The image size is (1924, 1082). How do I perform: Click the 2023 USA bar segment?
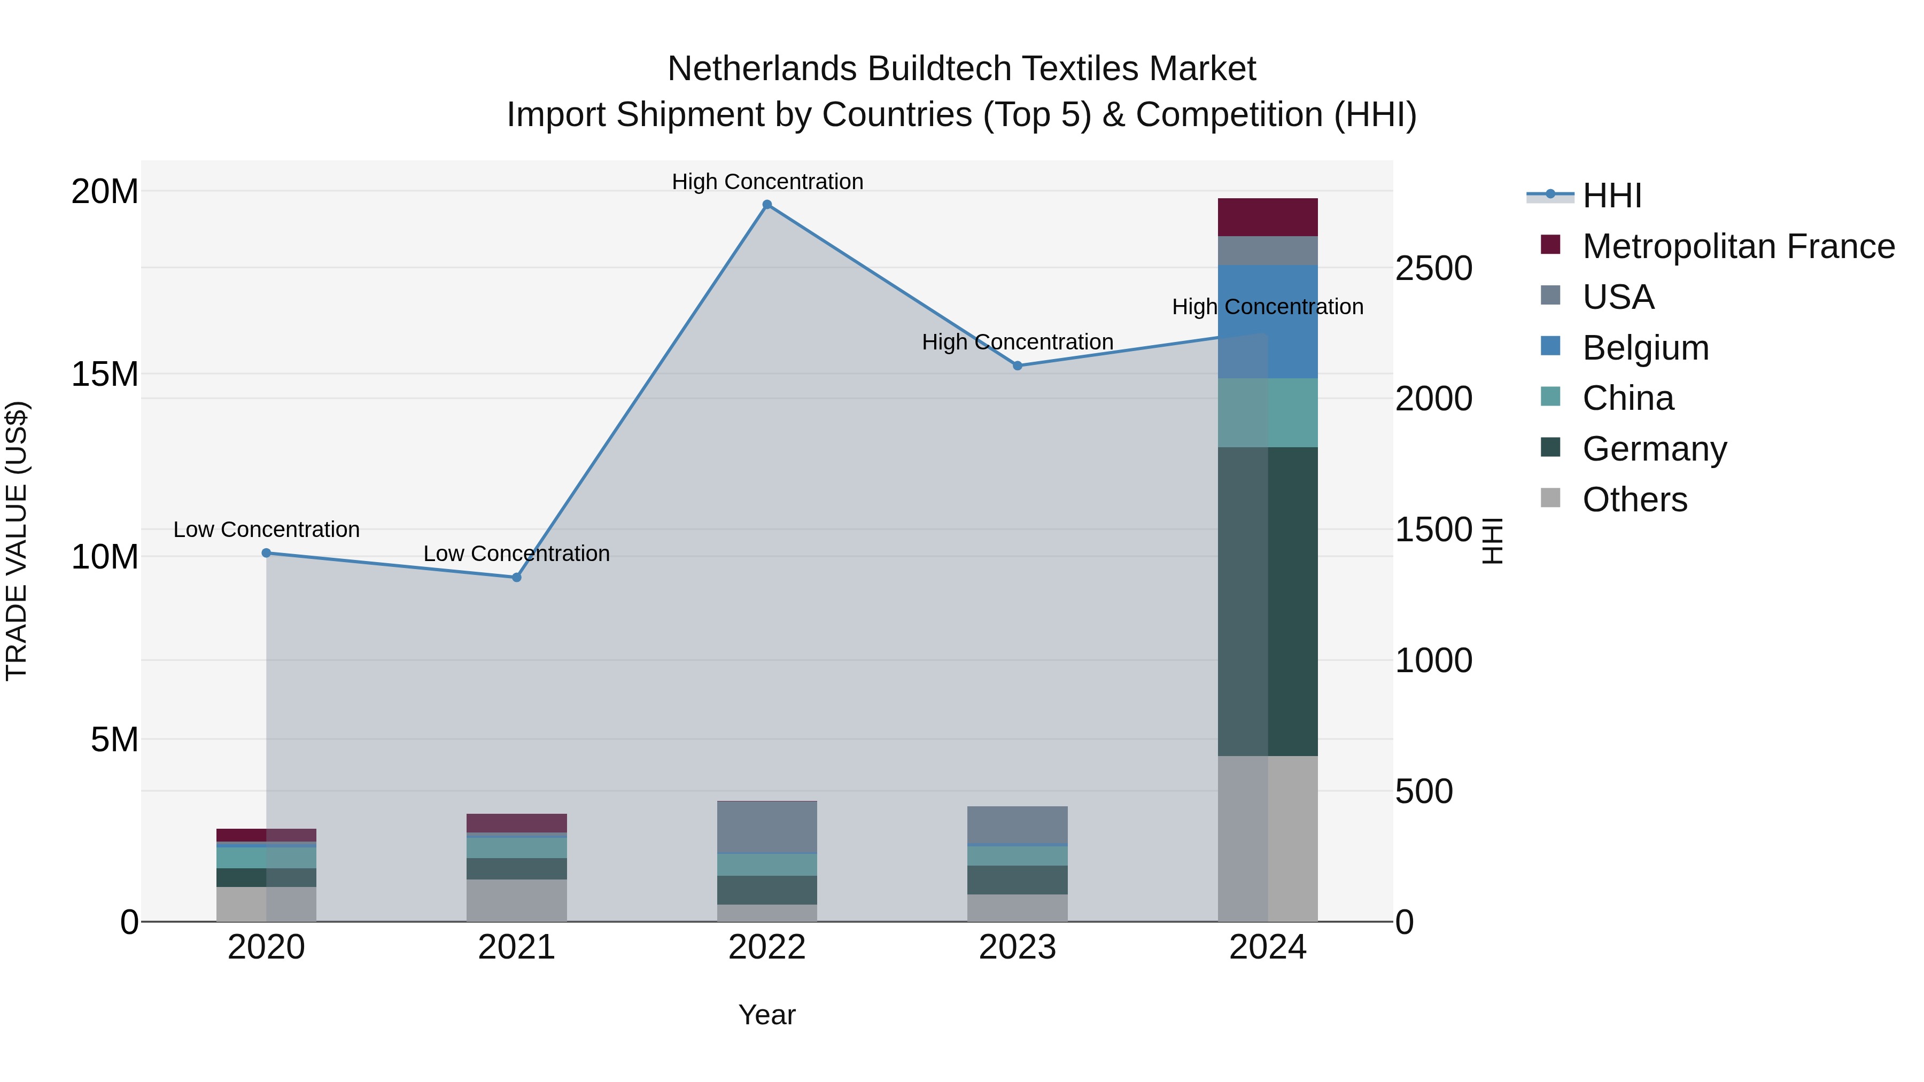(x=1017, y=825)
